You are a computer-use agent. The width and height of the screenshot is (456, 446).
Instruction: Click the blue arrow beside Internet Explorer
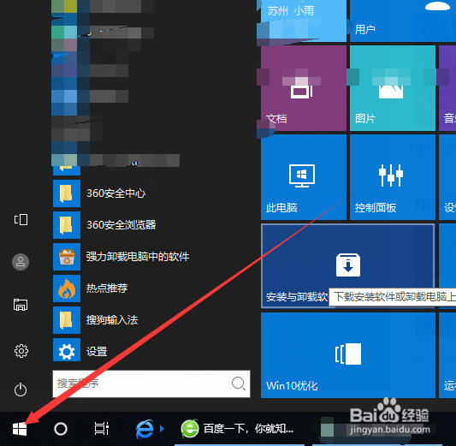[162, 429]
